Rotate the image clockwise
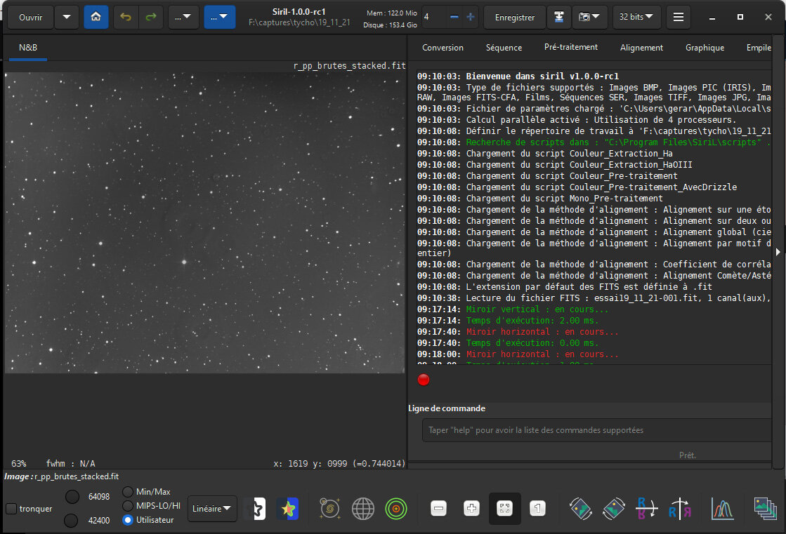The image size is (786, 534). coord(614,509)
